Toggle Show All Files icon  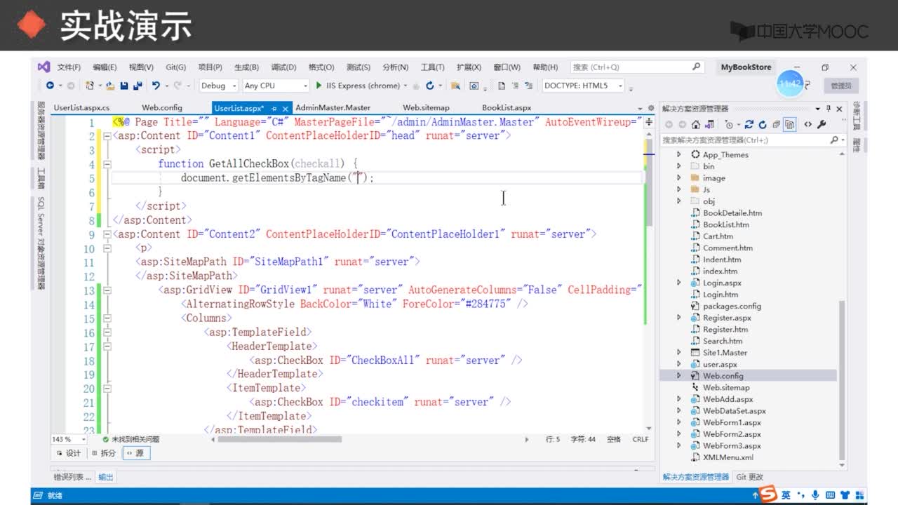pos(790,124)
